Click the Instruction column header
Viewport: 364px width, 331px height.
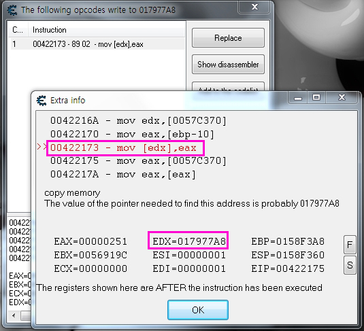click(x=107, y=30)
